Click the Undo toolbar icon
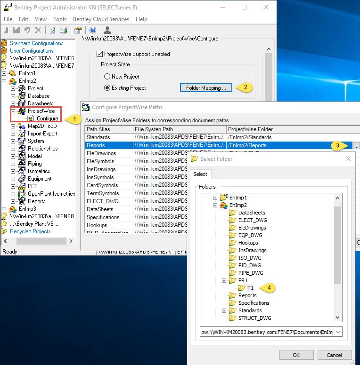The height and width of the screenshot is (365, 360). coord(27,30)
